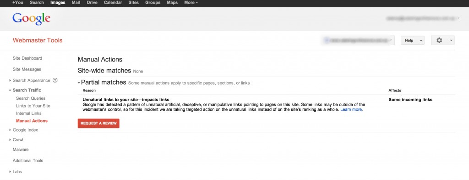Open the Help dropdown
This screenshot has height=180, width=469.
coord(413,41)
